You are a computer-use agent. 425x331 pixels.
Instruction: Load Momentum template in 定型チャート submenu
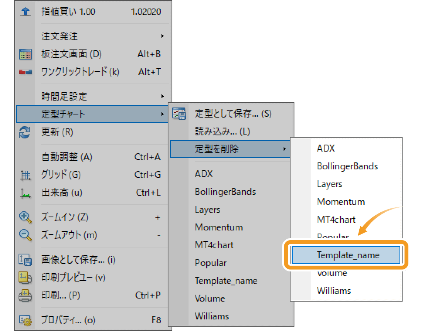231,227
